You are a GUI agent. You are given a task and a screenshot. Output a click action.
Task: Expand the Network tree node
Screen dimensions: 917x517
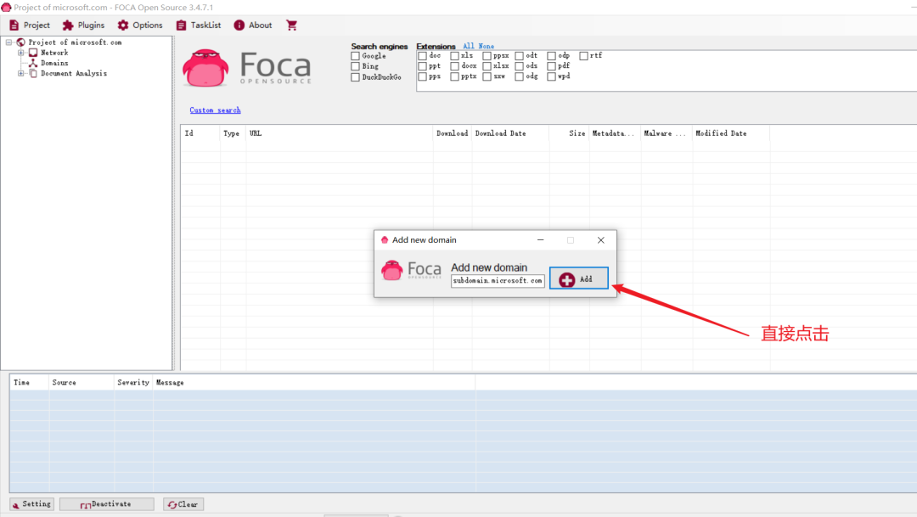click(x=21, y=53)
